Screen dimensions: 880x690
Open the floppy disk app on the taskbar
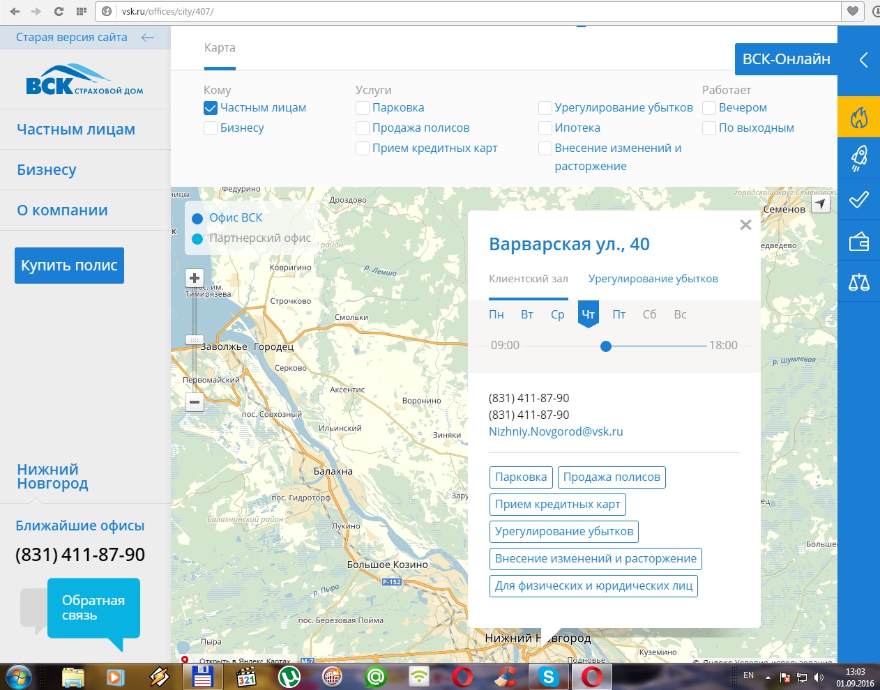tap(202, 677)
